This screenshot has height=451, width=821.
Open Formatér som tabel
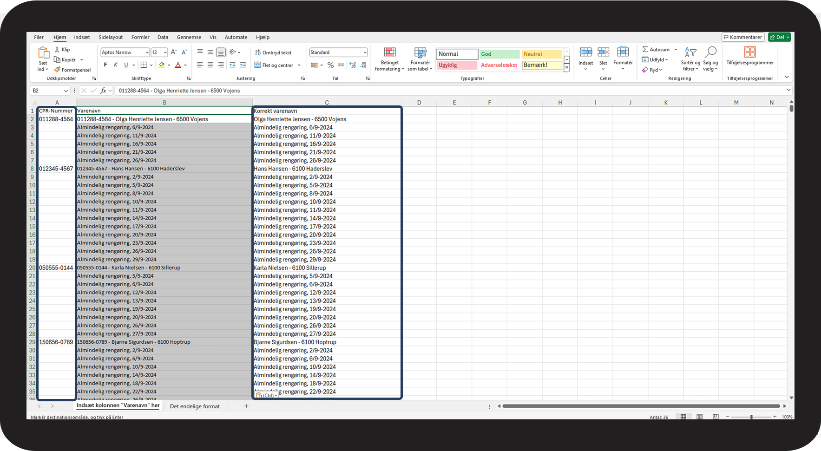click(x=420, y=59)
